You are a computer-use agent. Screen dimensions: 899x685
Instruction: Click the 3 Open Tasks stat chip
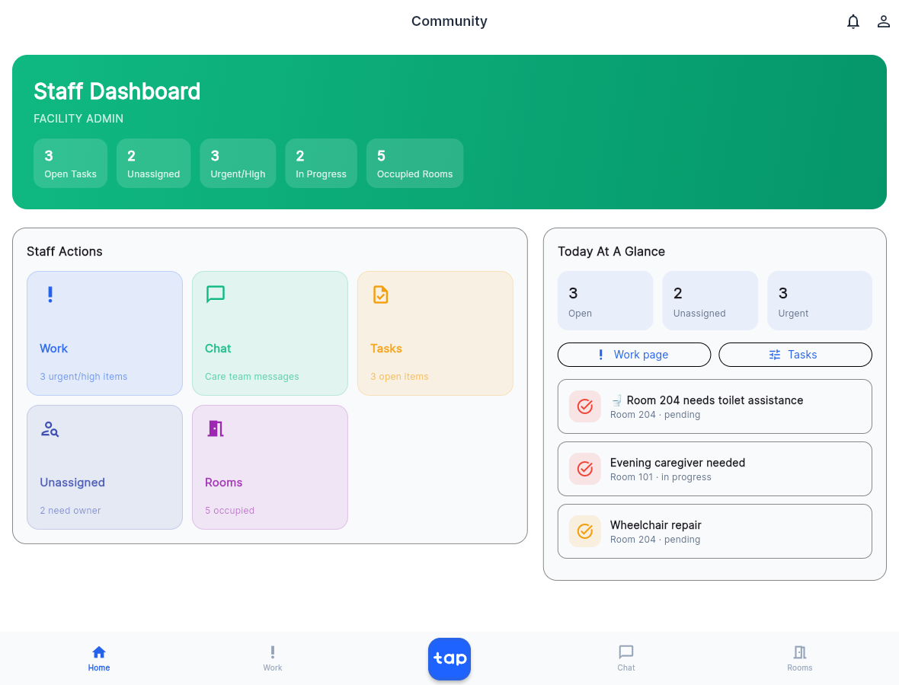[x=70, y=163]
